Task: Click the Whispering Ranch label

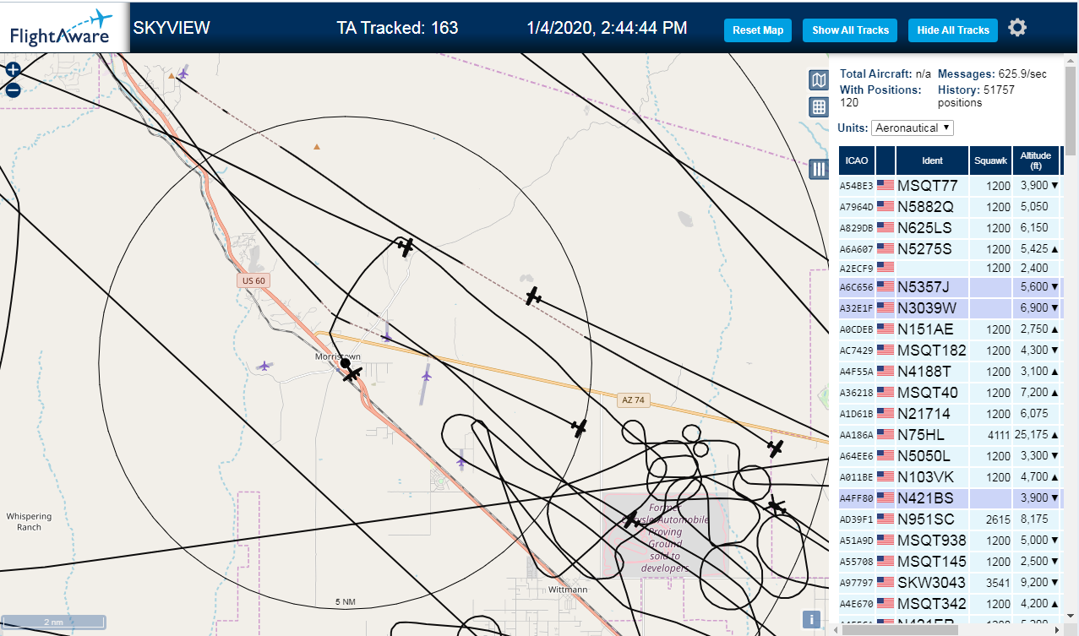Action: click(29, 522)
